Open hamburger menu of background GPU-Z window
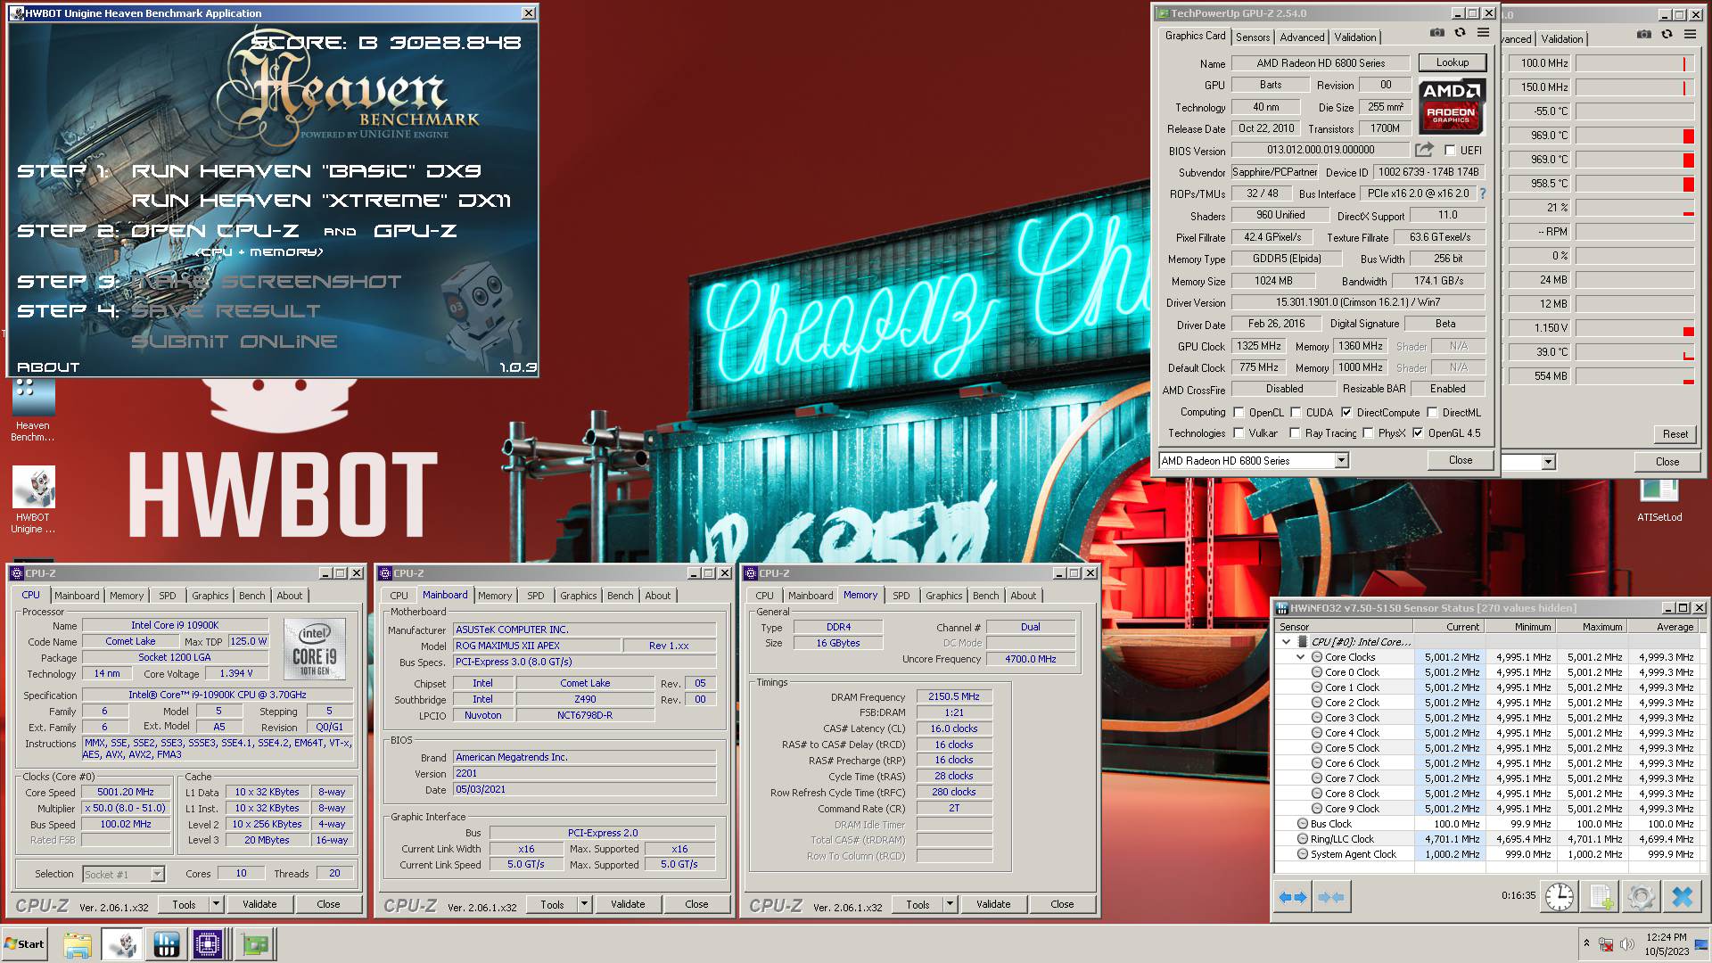Viewport: 1712px width, 963px height. (1690, 35)
